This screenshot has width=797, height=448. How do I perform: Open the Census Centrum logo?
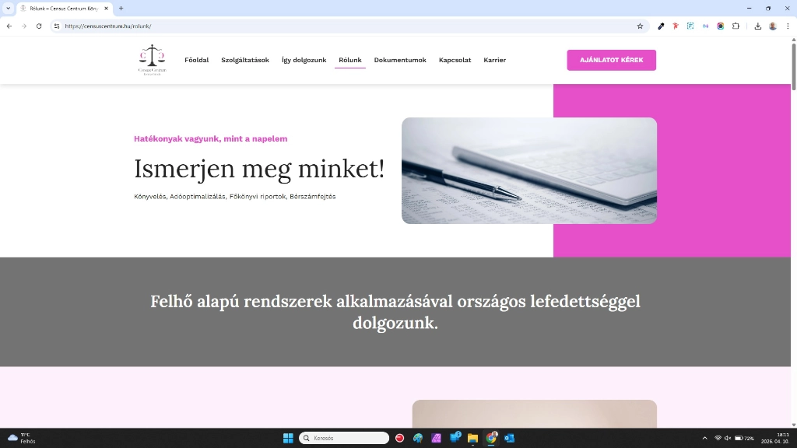(x=151, y=60)
